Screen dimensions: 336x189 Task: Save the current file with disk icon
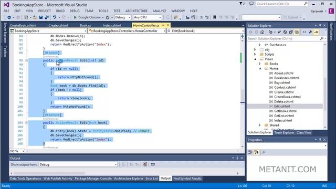(41, 17)
